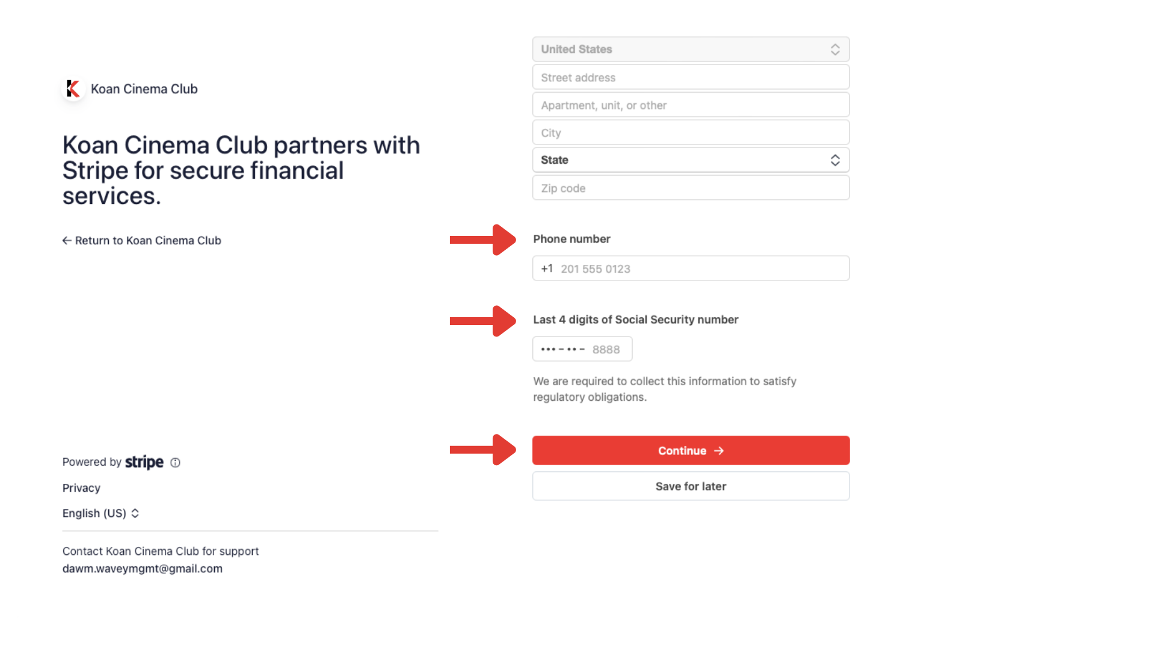Viewport: 1155px width, 650px height.
Task: Click the red arrow pointing to Continue
Action: 482,450
